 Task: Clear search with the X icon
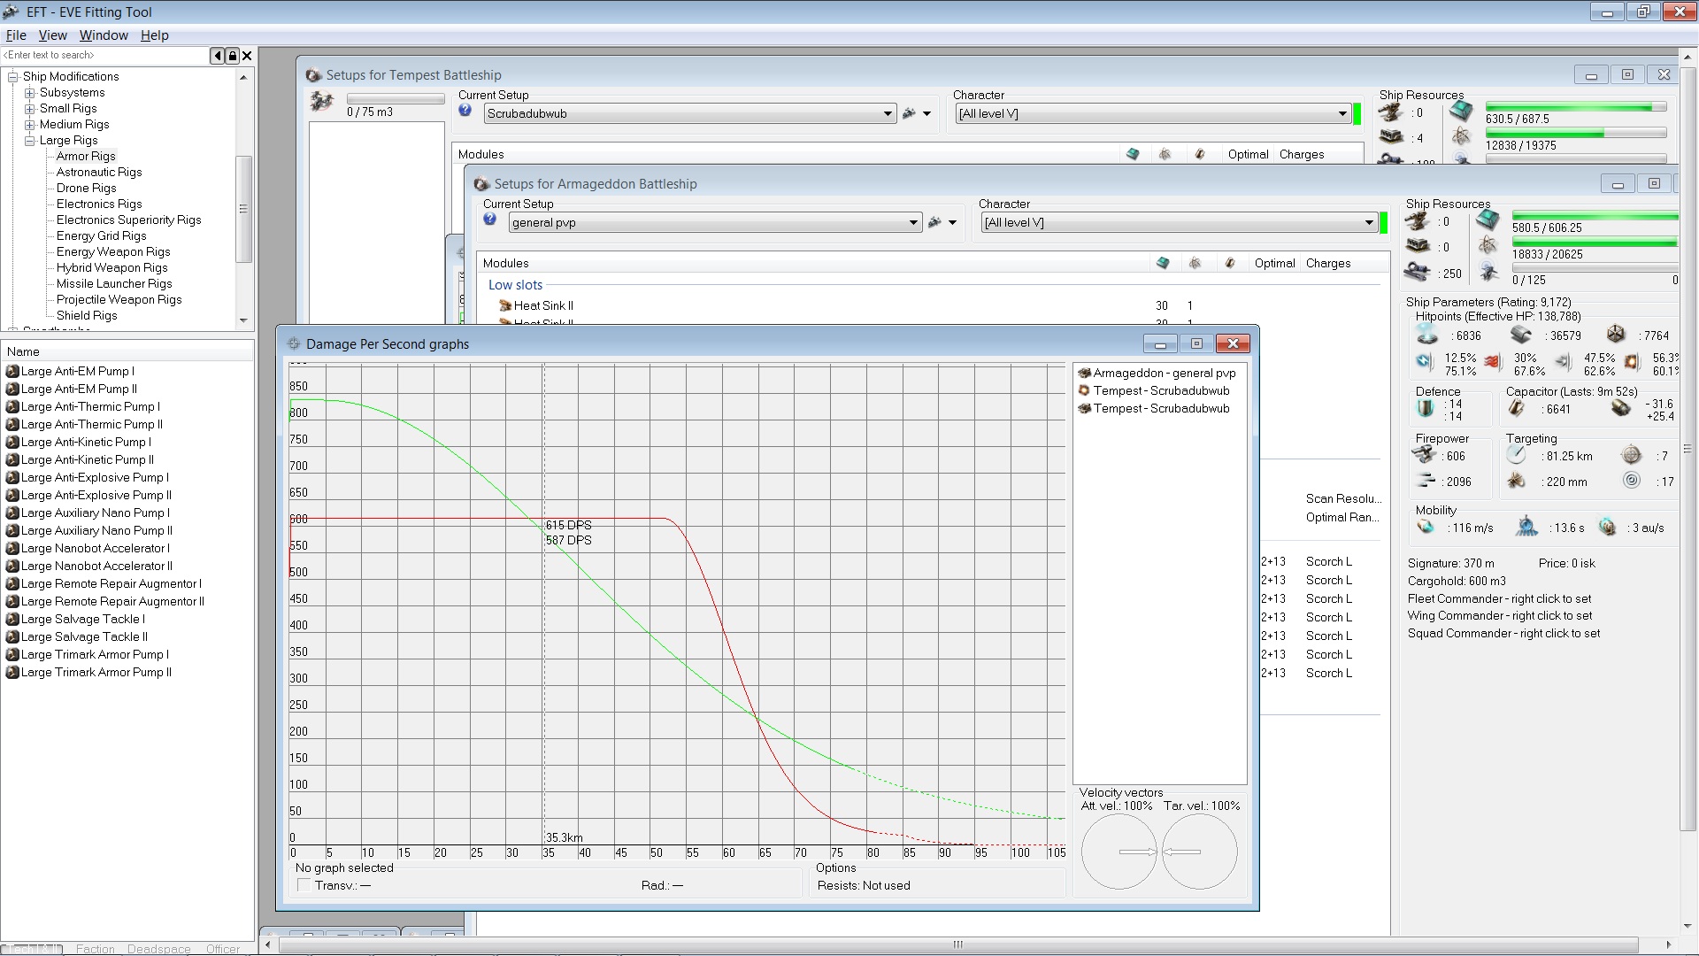(248, 56)
